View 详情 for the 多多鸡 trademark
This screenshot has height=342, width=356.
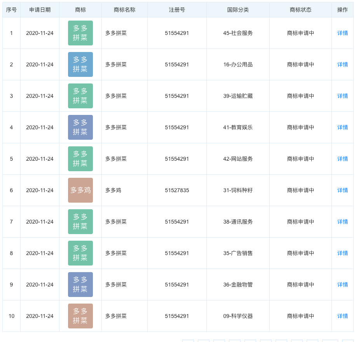342,190
